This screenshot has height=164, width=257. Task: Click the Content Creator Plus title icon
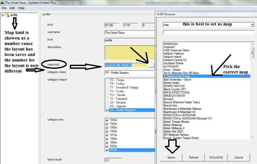tap(2, 3)
